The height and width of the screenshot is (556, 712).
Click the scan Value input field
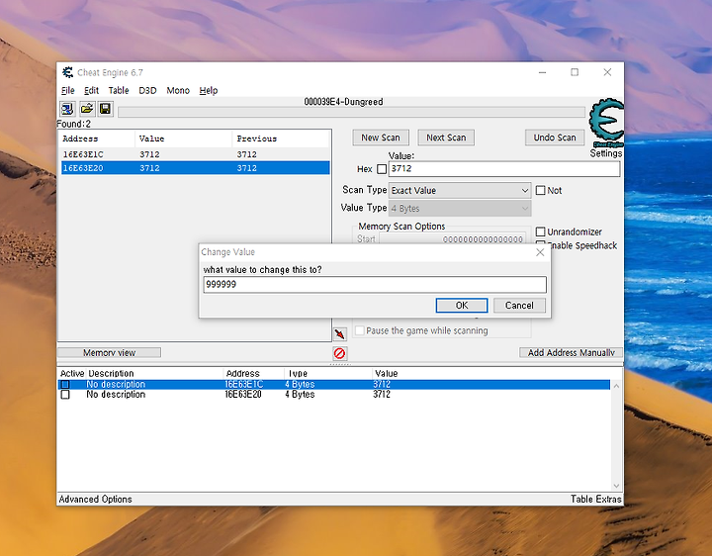504,169
